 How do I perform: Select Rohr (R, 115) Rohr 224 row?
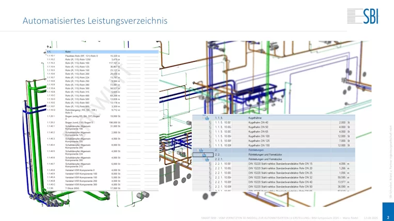coord(103,78)
